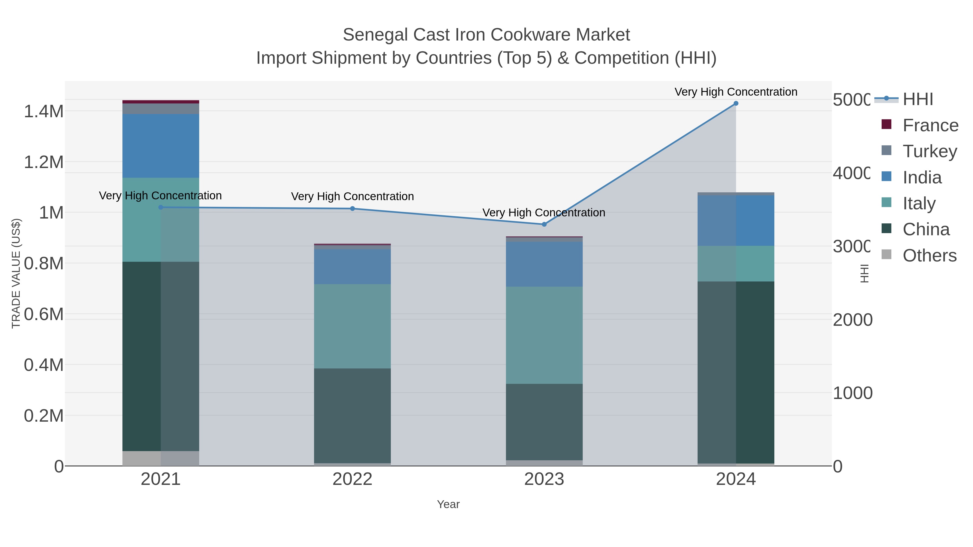The width and height of the screenshot is (973, 547).
Task: Click the Italy segment of the 2023 bar
Action: point(544,335)
